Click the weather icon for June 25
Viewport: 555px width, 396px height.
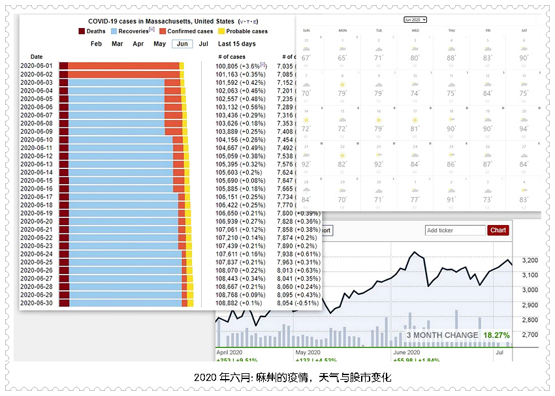pyautogui.click(x=451, y=155)
